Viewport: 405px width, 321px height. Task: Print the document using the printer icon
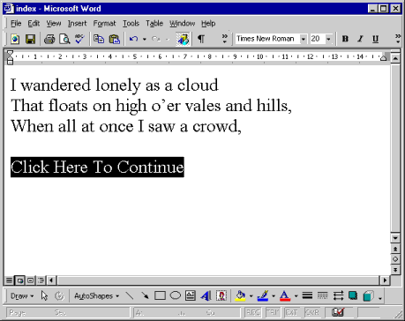pos(49,39)
